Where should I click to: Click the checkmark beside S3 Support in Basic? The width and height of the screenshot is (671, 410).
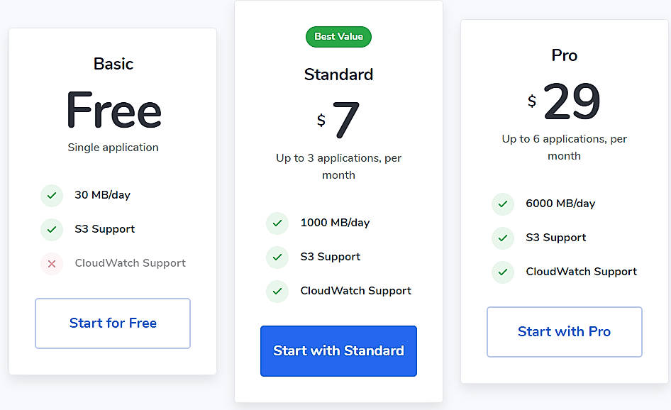click(52, 229)
